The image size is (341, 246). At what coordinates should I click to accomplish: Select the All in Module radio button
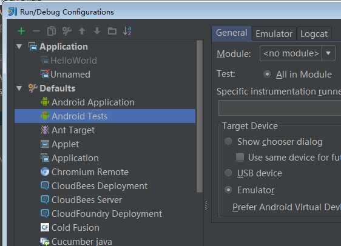[267, 75]
